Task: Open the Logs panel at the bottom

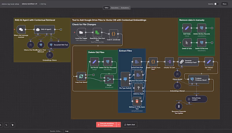Action: pos(67,131)
